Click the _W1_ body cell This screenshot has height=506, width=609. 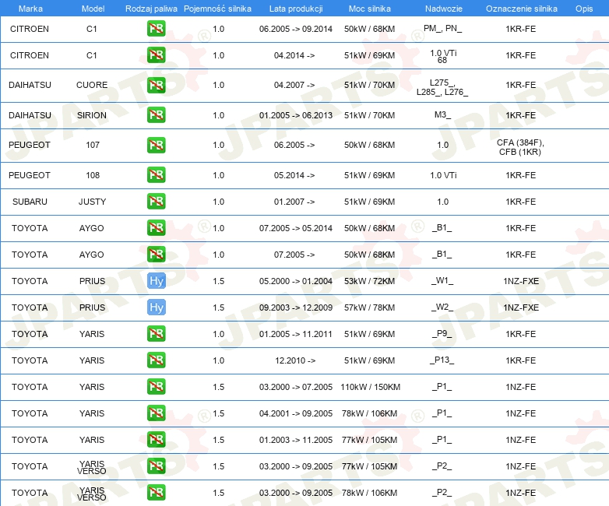pos(442,281)
